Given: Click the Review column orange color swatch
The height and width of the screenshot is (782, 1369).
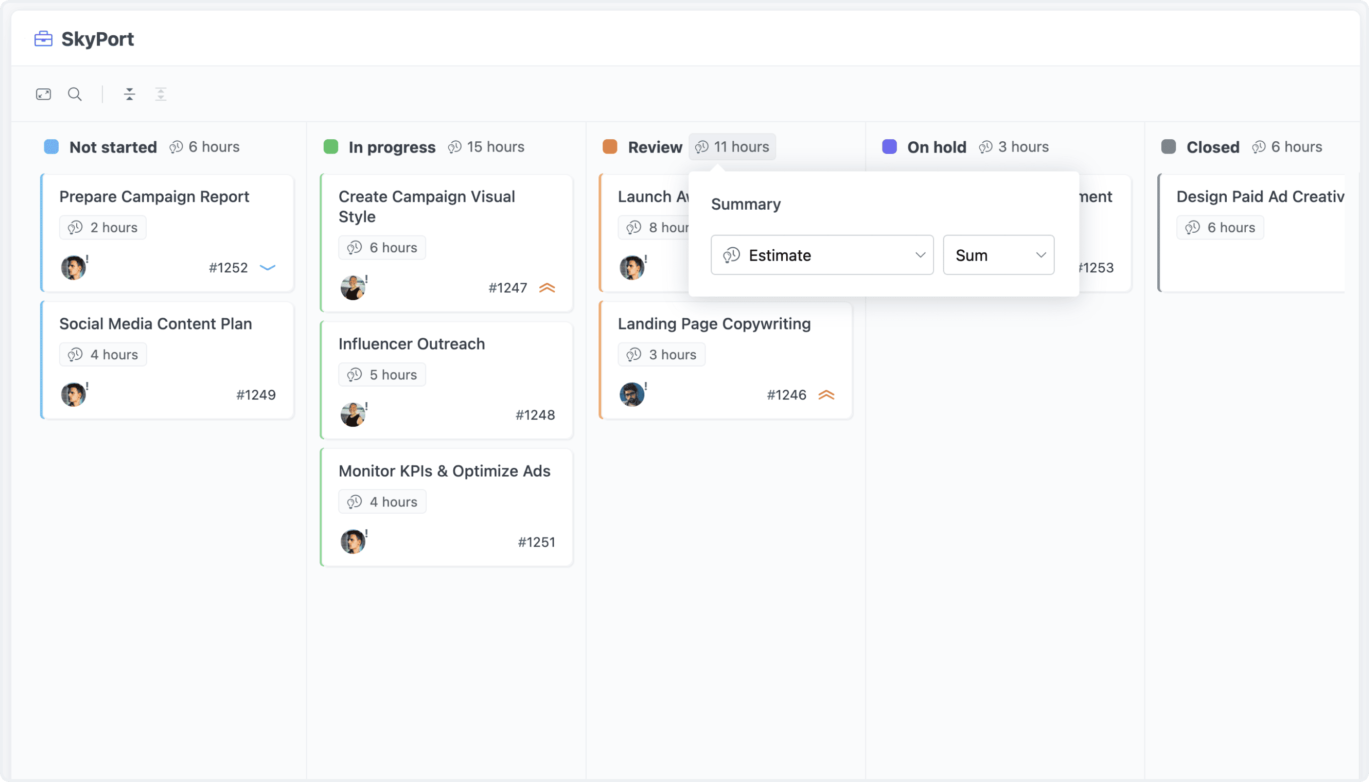Looking at the screenshot, I should click(x=610, y=147).
